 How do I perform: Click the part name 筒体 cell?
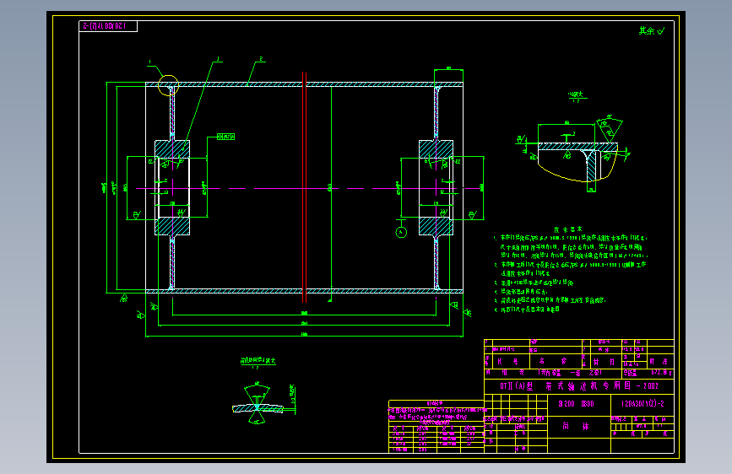pos(576,426)
